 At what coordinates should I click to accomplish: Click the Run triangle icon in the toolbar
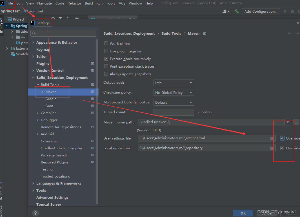(x=285, y=11)
